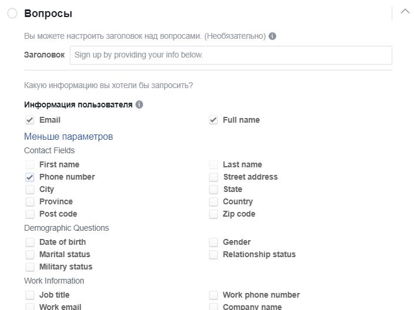Check the City checkbox
The height and width of the screenshot is (310, 414).
tap(30, 189)
